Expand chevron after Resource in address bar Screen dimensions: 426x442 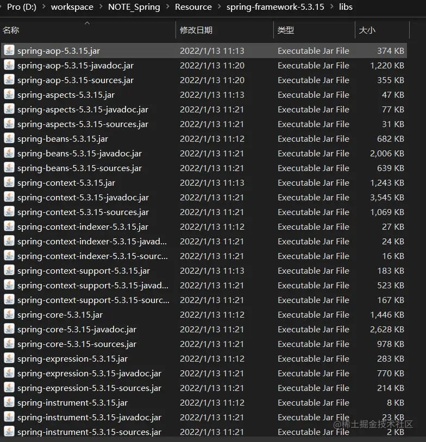point(219,7)
